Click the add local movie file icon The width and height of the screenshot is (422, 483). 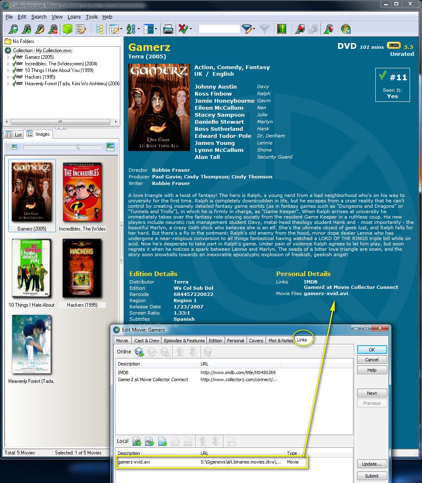pyautogui.click(x=136, y=442)
